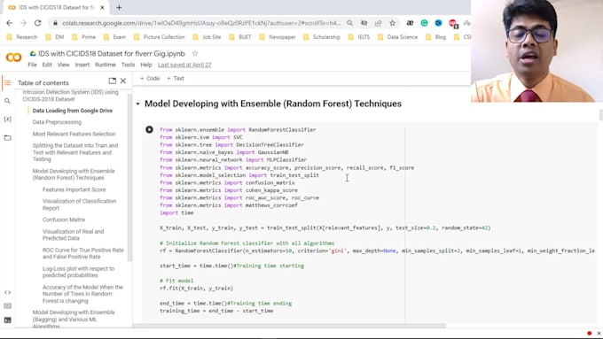603x339 pixels.
Task: Click the share page icon in address bar
Action: coord(378,23)
